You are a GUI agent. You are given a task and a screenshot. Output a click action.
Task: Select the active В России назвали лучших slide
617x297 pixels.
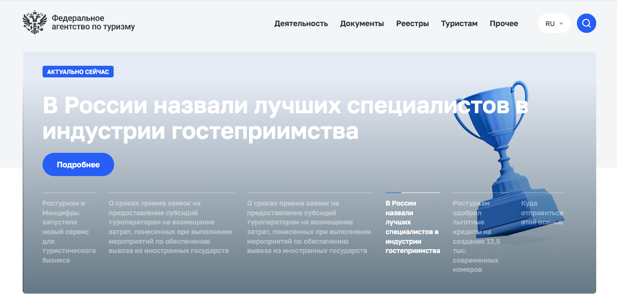coord(412,227)
